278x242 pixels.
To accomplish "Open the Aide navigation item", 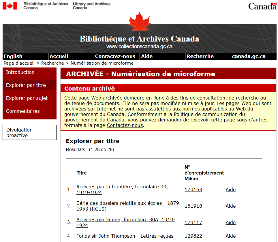I will pyautogui.click(x=147, y=56).
